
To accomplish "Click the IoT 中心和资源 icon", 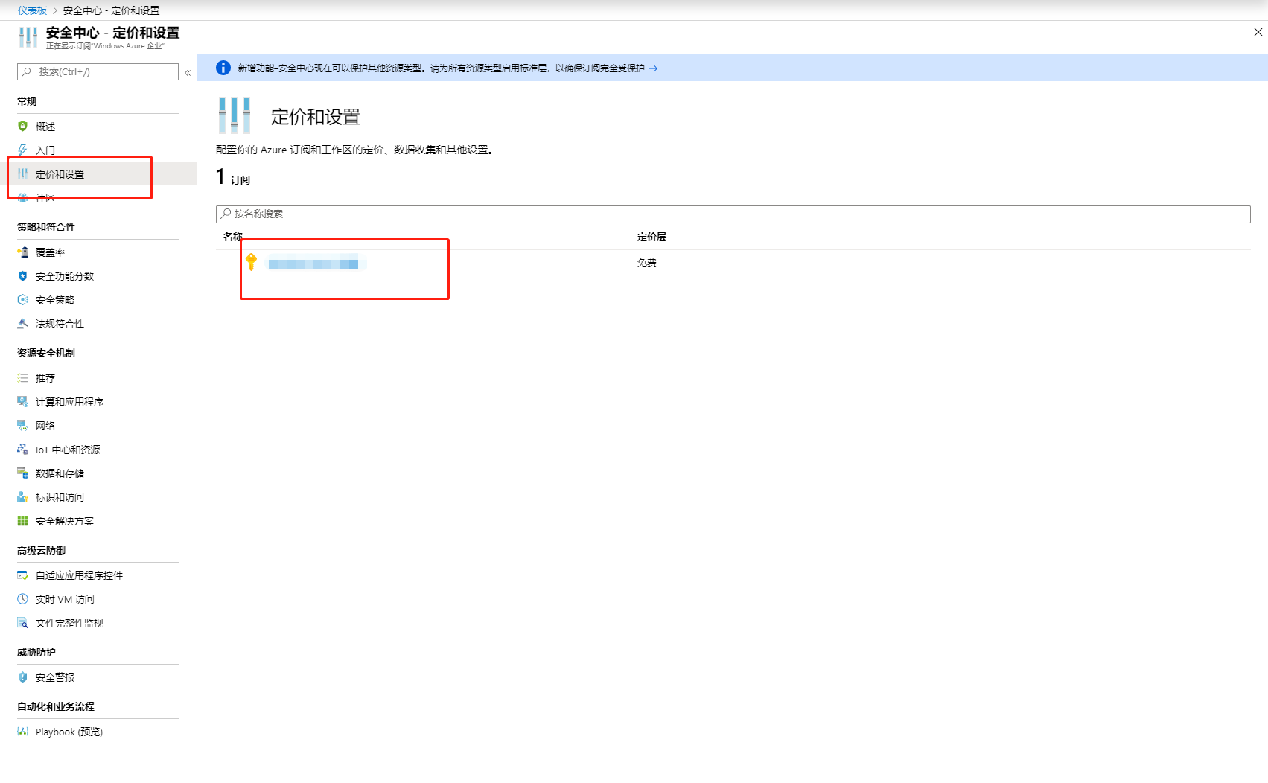I will pyautogui.click(x=22, y=450).
